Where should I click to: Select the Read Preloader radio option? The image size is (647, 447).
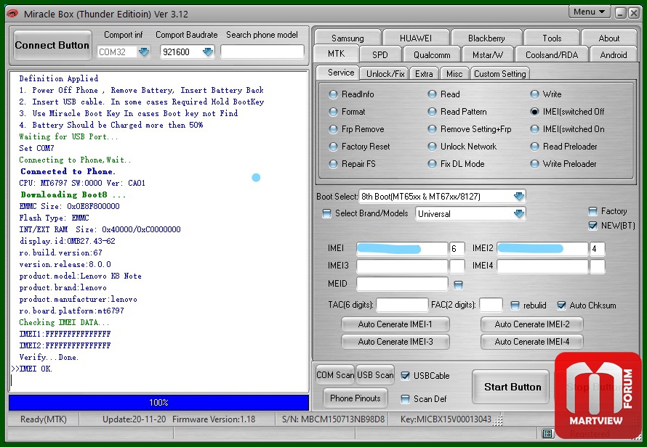coord(534,147)
